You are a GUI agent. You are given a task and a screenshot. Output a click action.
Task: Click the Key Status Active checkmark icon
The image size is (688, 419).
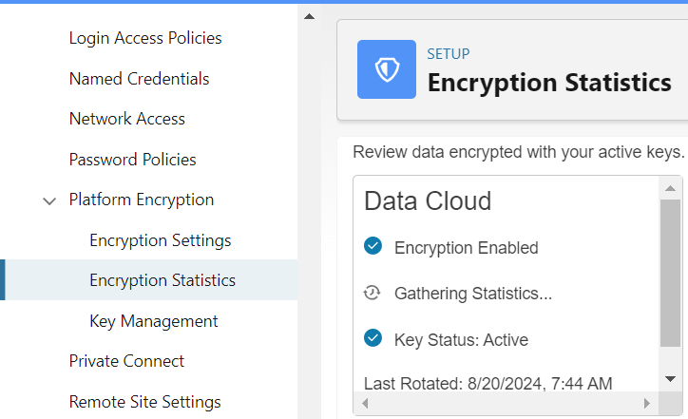click(373, 338)
